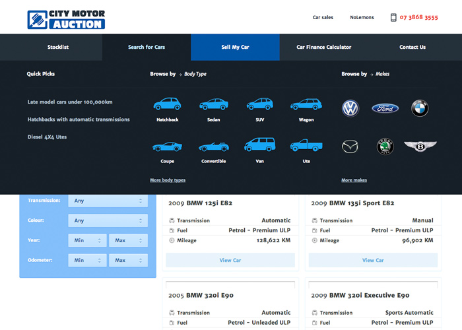Expand the Transmission Any dropdown
This screenshot has height=330, width=462.
point(108,201)
